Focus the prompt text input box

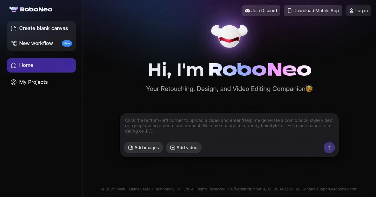tap(229, 126)
